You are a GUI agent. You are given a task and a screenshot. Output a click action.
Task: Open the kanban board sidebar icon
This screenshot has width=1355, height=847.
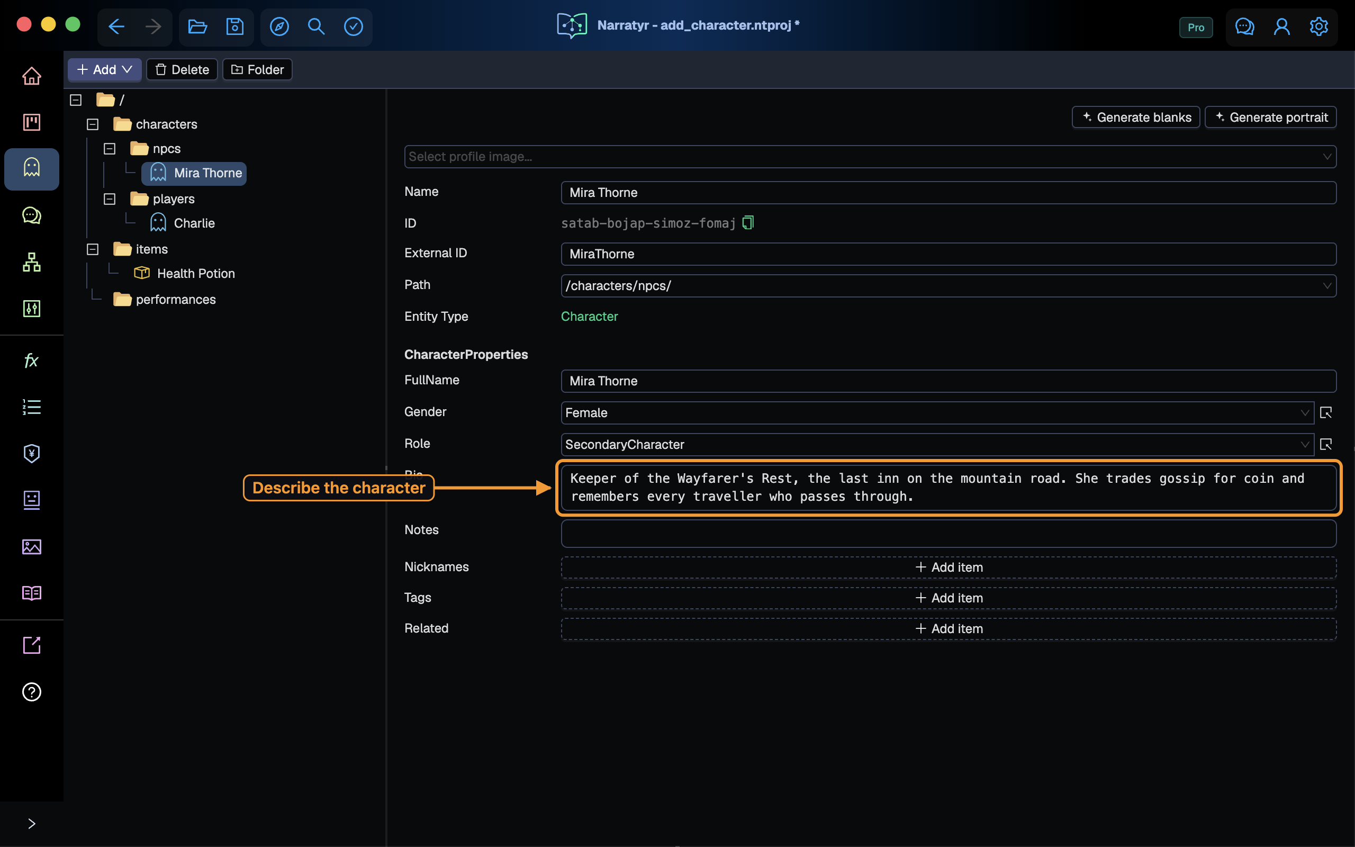coord(31,122)
